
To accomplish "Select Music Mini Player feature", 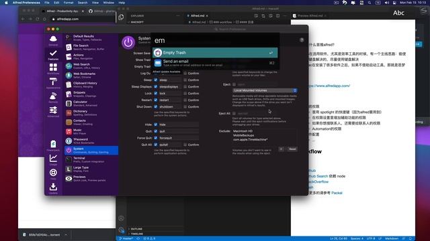I will point(91,131).
